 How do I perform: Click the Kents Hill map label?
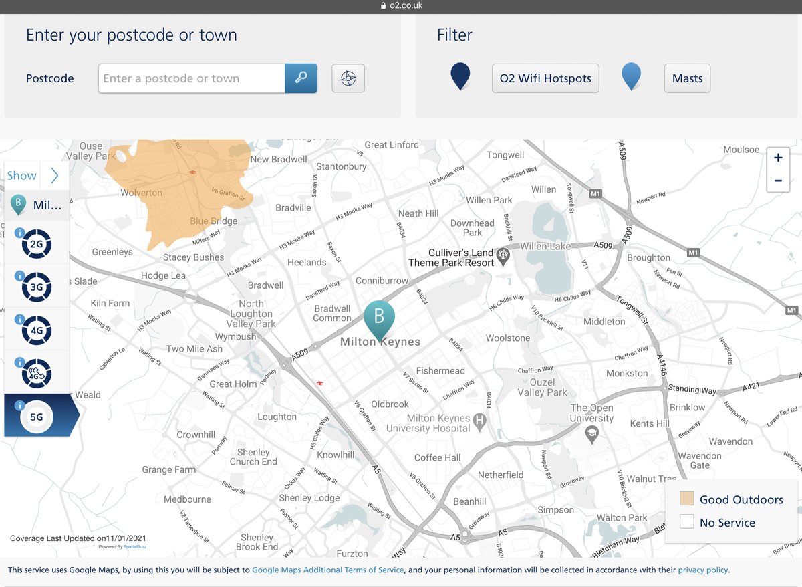650,423
